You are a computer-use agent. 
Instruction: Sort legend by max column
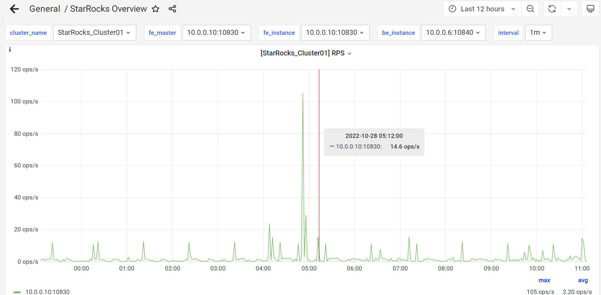(x=544, y=280)
